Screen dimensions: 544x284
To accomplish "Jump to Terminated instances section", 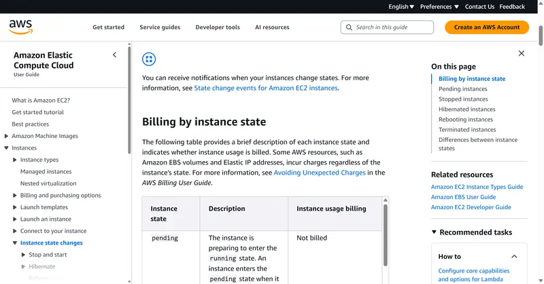I will click(x=467, y=129).
